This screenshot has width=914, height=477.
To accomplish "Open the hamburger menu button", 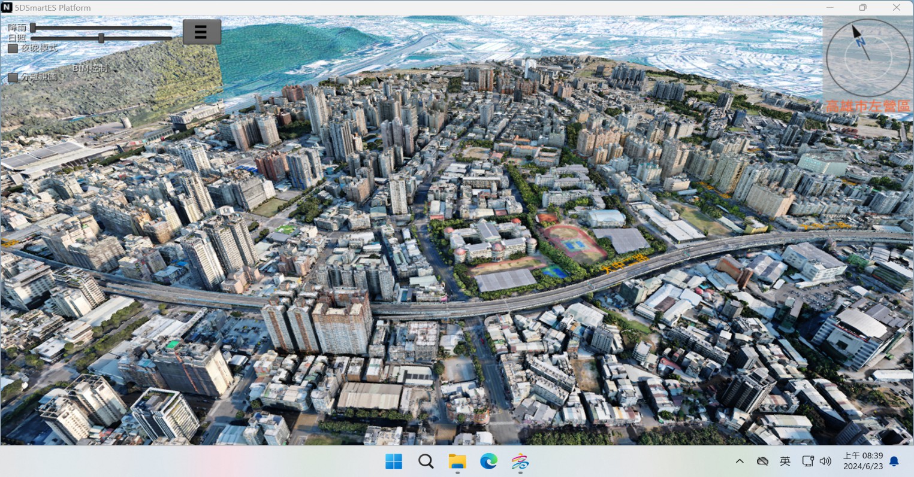I will click(x=201, y=32).
